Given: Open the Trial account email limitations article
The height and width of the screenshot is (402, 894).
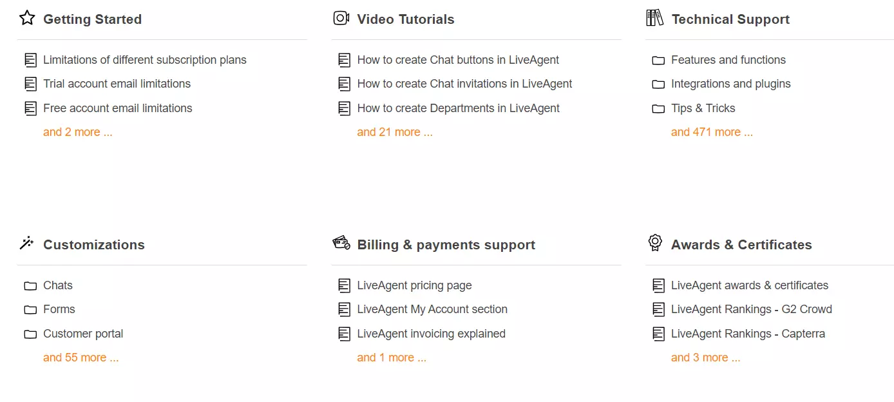Looking at the screenshot, I should pos(117,84).
